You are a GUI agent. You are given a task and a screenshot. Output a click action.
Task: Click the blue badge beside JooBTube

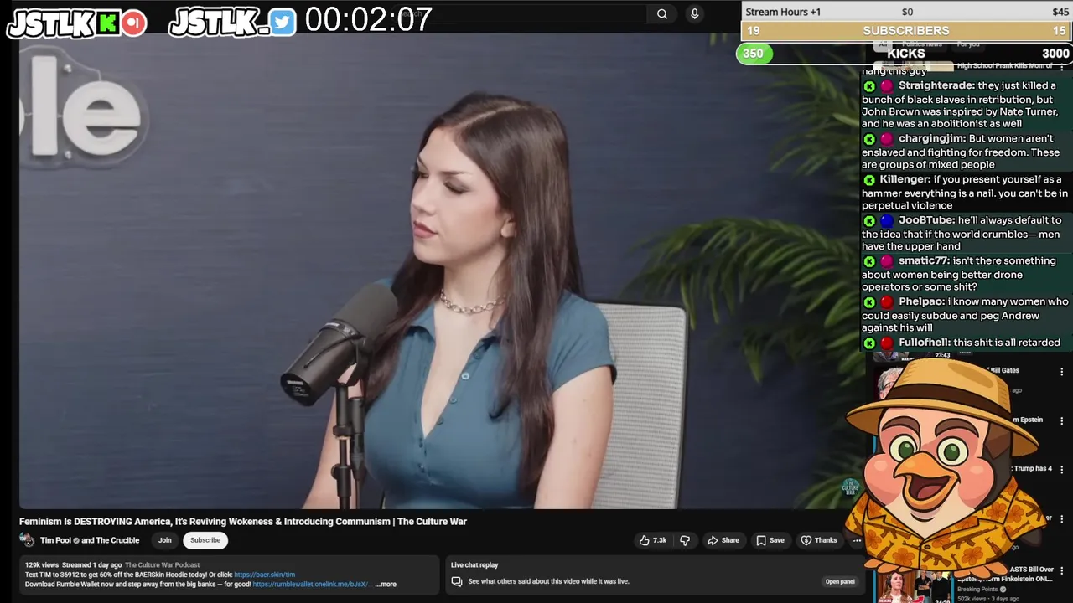pos(887,220)
